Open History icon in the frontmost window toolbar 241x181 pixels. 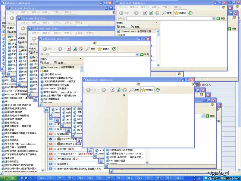pyautogui.click(x=158, y=90)
